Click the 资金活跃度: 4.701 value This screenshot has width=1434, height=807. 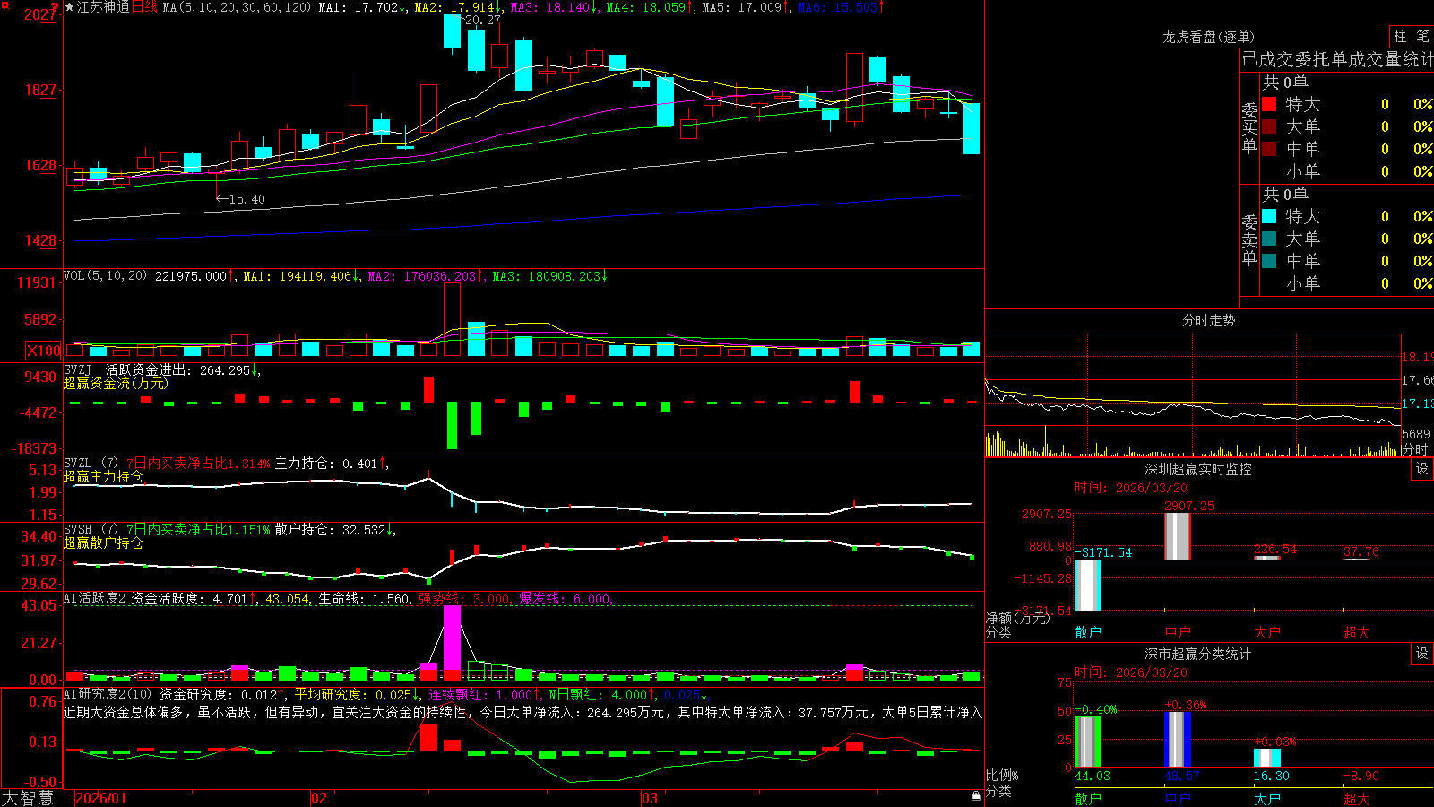point(194,599)
